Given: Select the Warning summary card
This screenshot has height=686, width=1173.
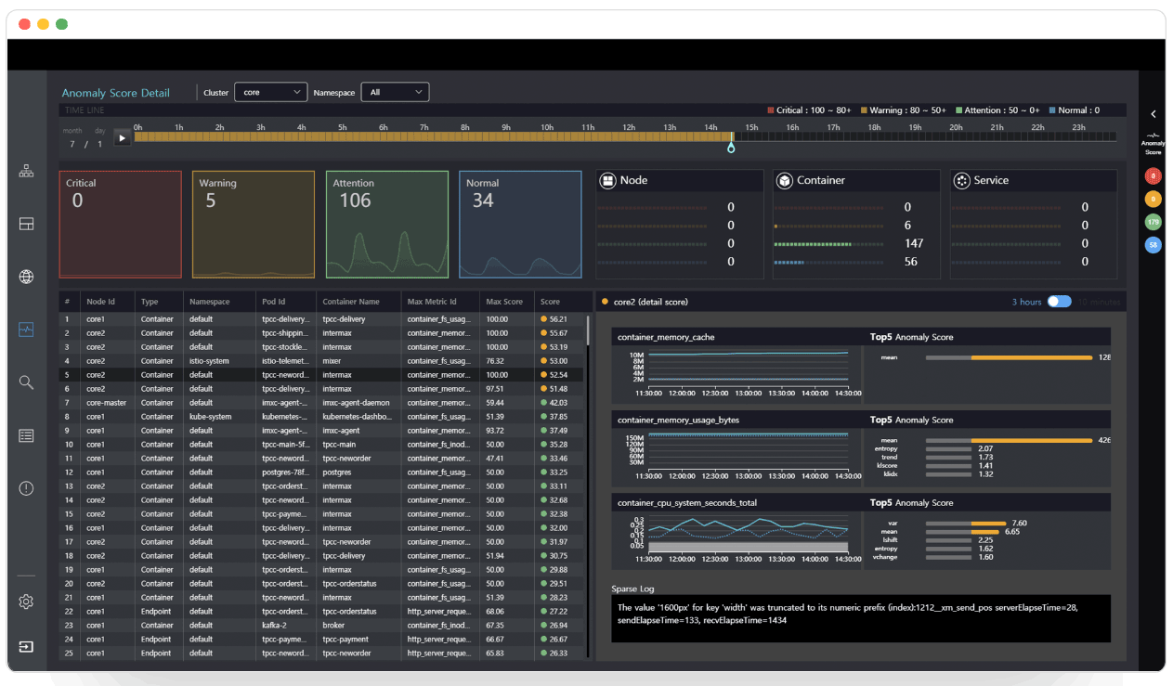Looking at the screenshot, I should tap(254, 224).
